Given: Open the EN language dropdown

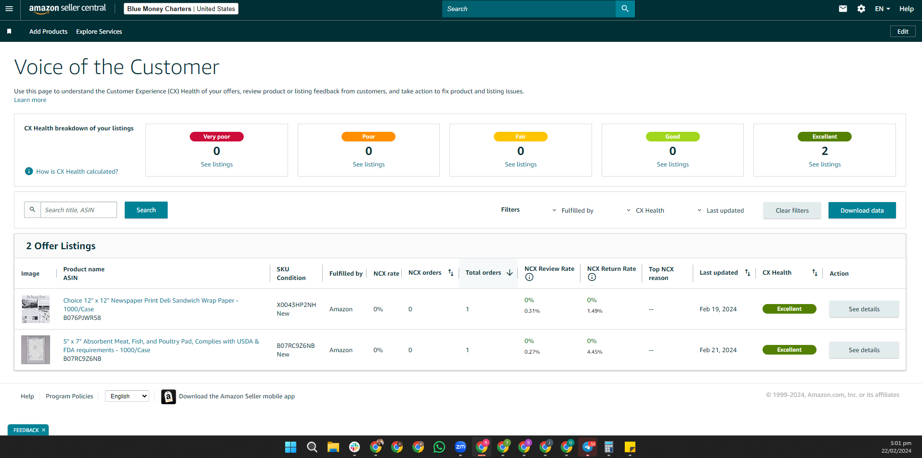Looking at the screenshot, I should coord(882,9).
